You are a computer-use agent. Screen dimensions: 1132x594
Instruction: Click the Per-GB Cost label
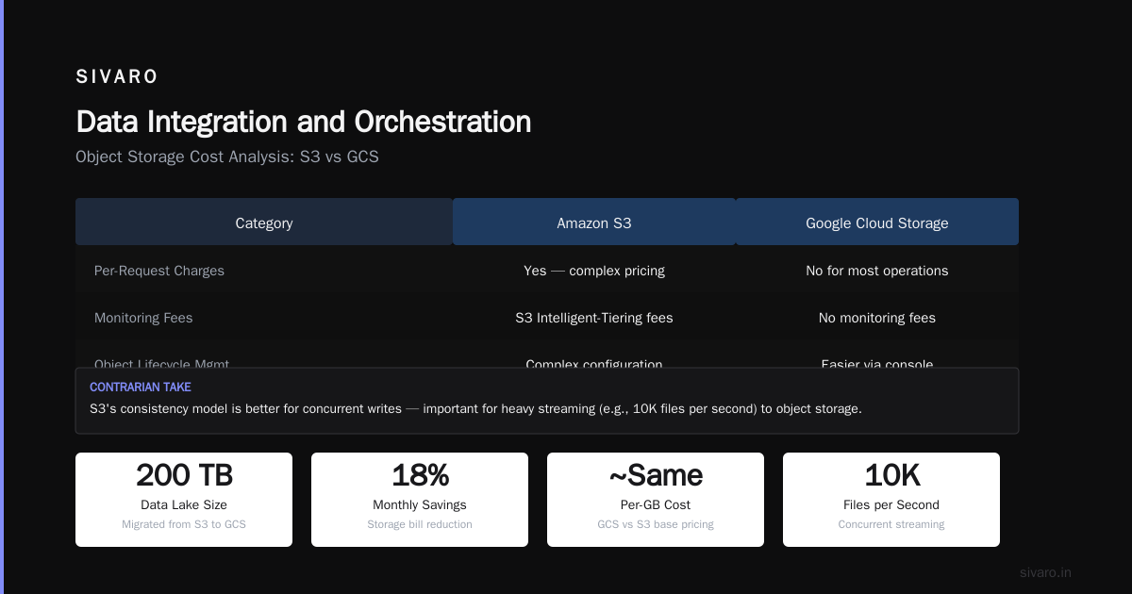[x=656, y=505]
